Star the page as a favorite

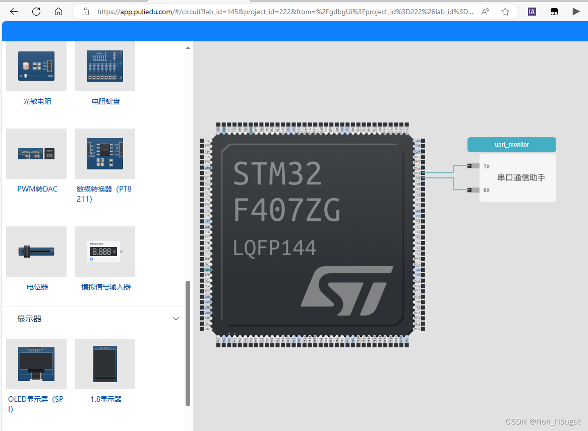click(x=505, y=11)
